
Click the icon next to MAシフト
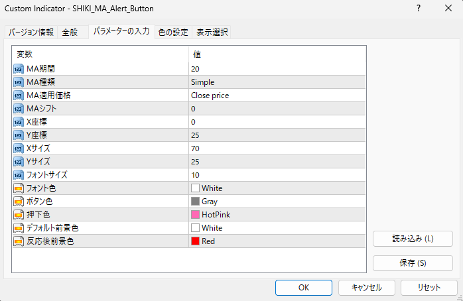coord(19,109)
